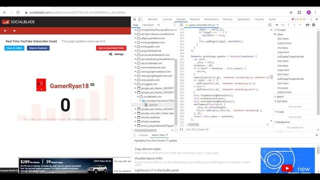Image resolution: width=320 pixels, height=180 pixels.
Task: Collapse the youtube/channel folder node
Action: [140, 101]
